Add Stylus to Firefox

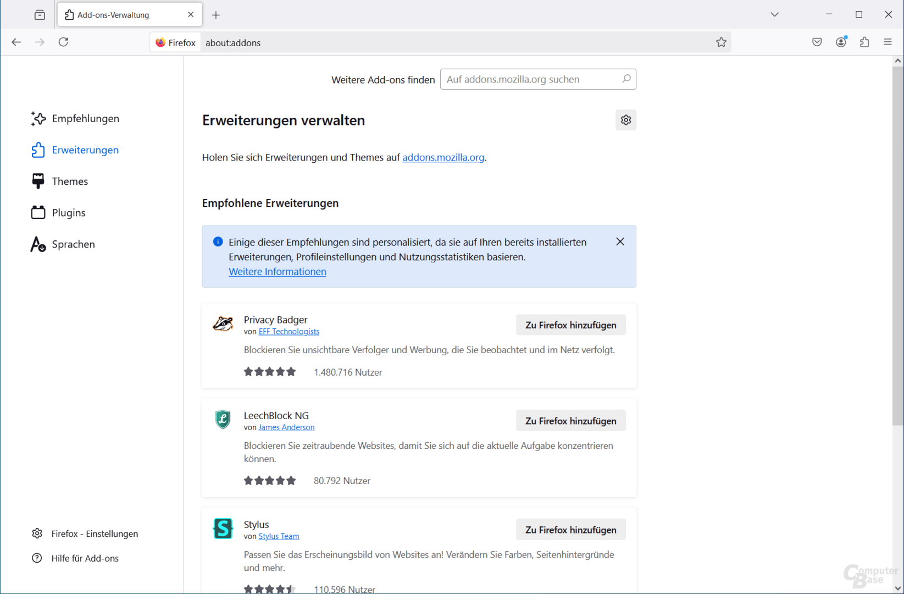[571, 530]
